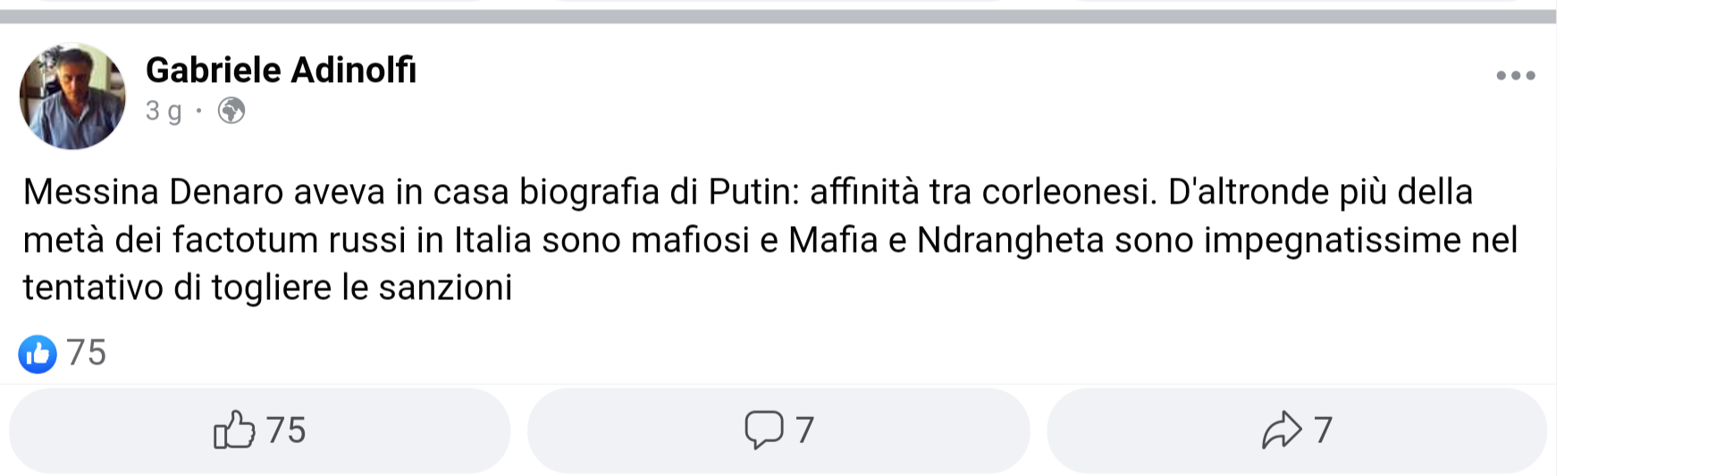Screen dimensions: 1716x476
Task: Click the 7 beside the share arrow
Action: pos(1323,430)
